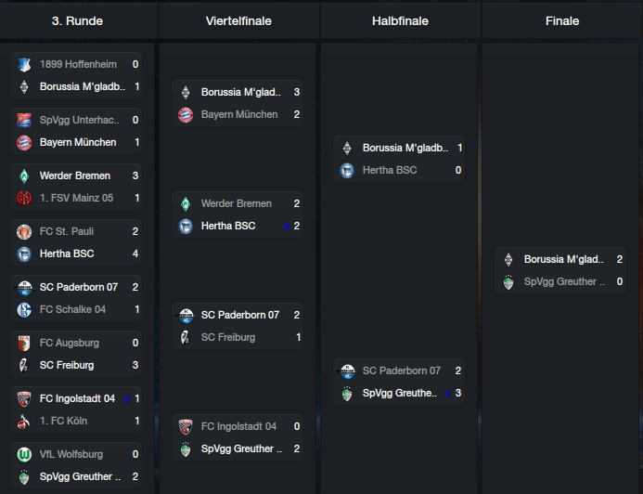Image resolution: width=643 pixels, height=494 pixels.
Task: Click Werder Bremen crest in Viertelfinale
Action: pyautogui.click(x=186, y=204)
